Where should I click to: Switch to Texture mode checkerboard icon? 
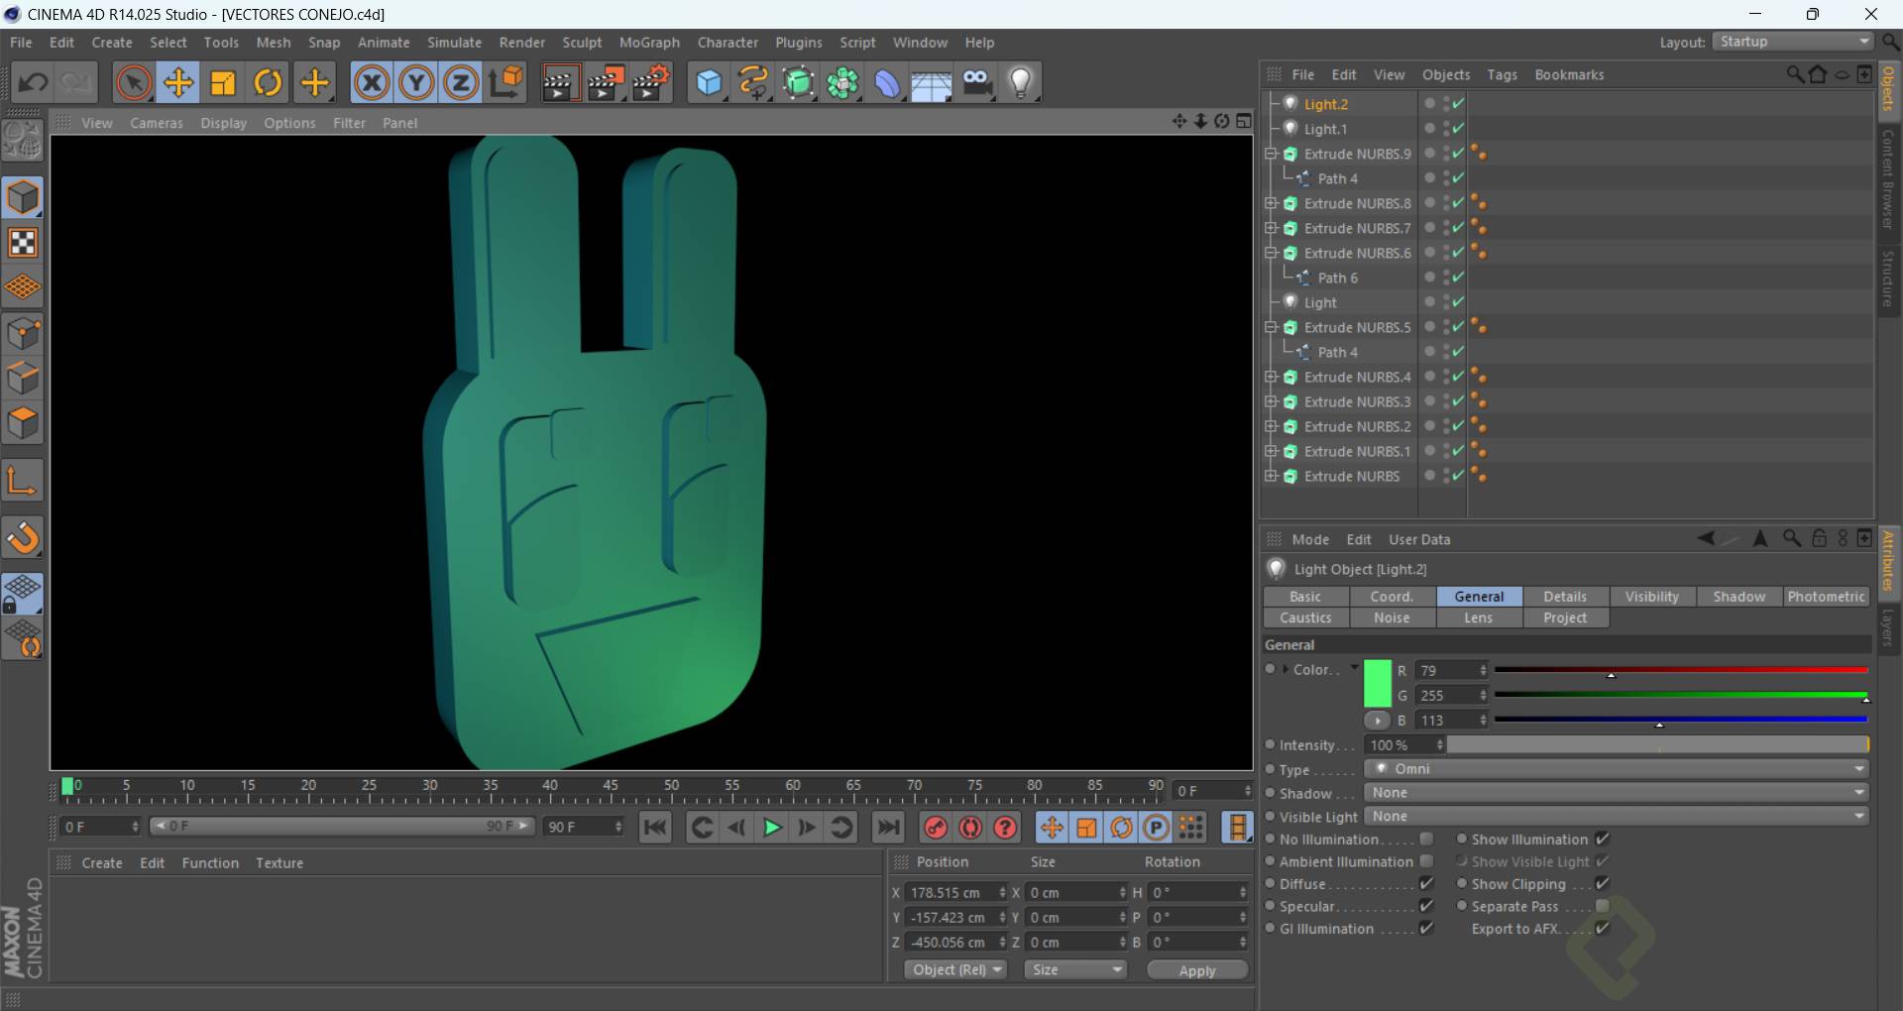pyautogui.click(x=23, y=243)
